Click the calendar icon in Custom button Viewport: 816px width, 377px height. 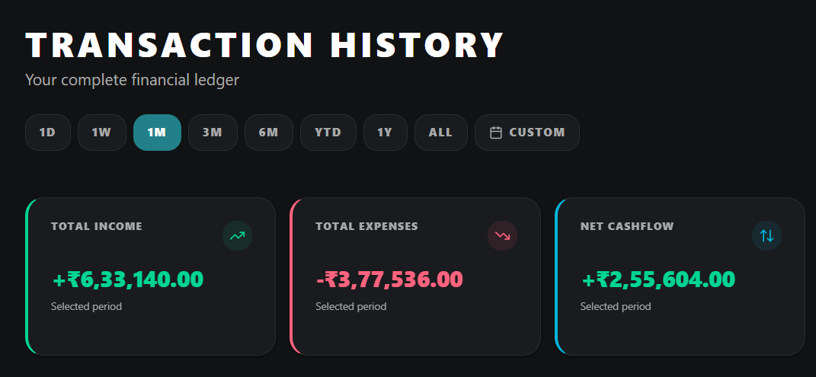point(496,133)
